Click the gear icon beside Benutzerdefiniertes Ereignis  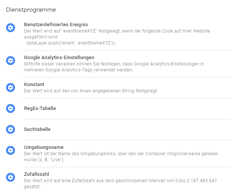tap(11, 28)
